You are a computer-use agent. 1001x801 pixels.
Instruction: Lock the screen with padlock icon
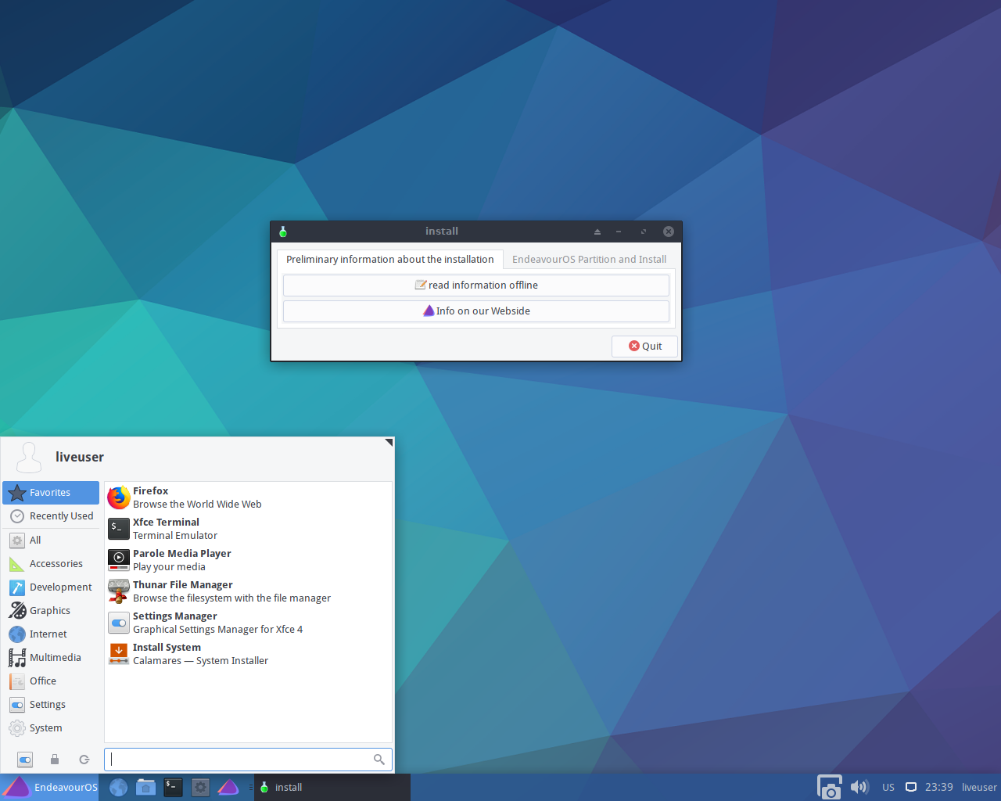(x=55, y=760)
